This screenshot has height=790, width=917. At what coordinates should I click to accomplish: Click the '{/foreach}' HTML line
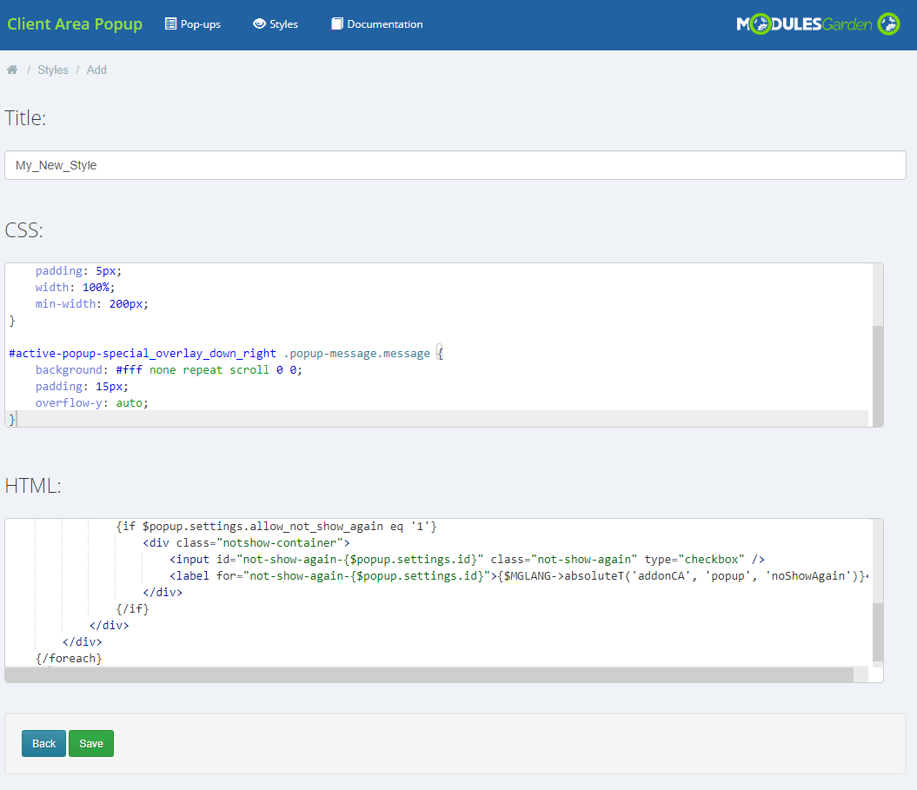[69, 658]
